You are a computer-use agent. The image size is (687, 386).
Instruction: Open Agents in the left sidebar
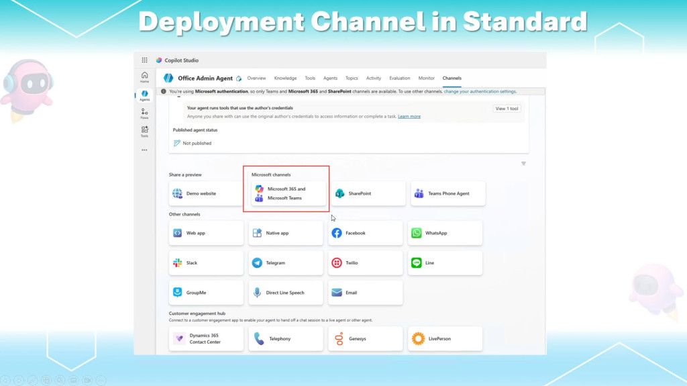click(x=145, y=95)
